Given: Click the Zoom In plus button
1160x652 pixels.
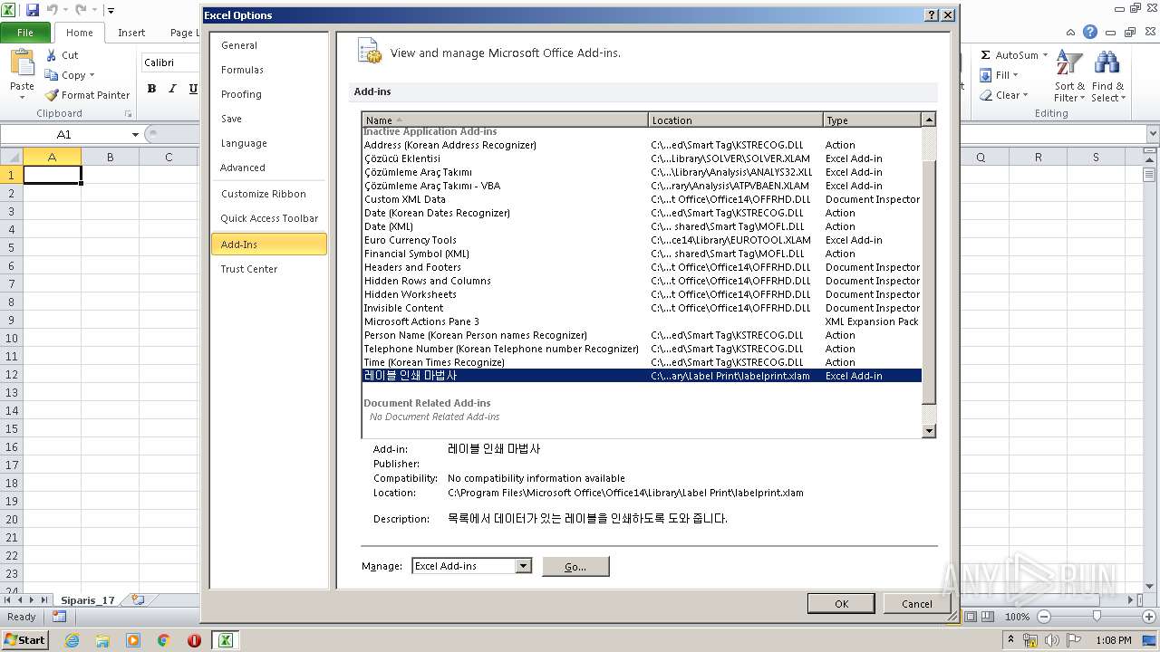Looking at the screenshot, I should (1149, 617).
